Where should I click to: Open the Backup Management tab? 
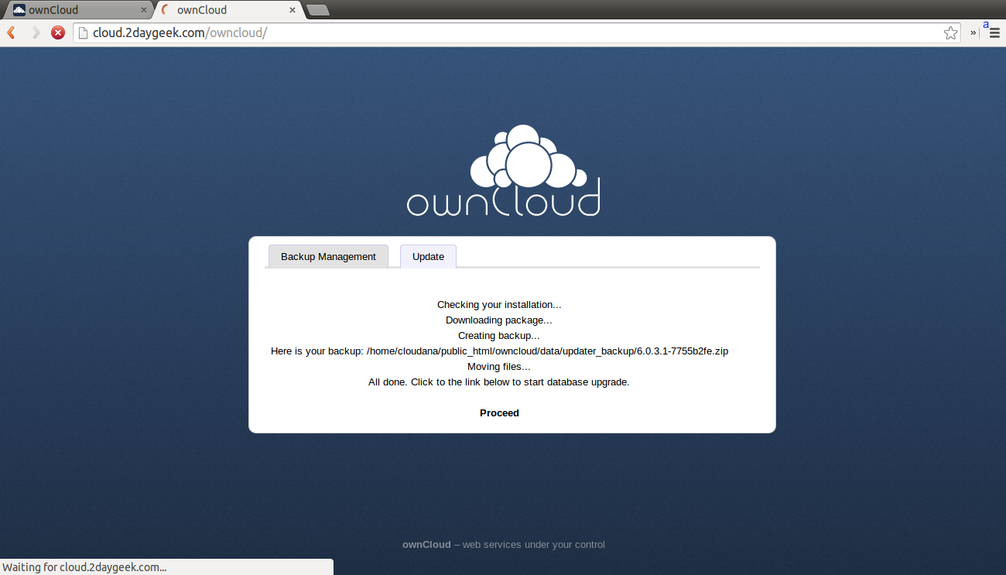pos(328,256)
